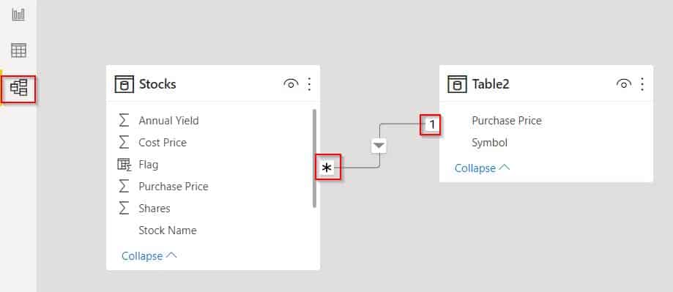Click the sigma icon beside Annual Yield

click(x=124, y=121)
